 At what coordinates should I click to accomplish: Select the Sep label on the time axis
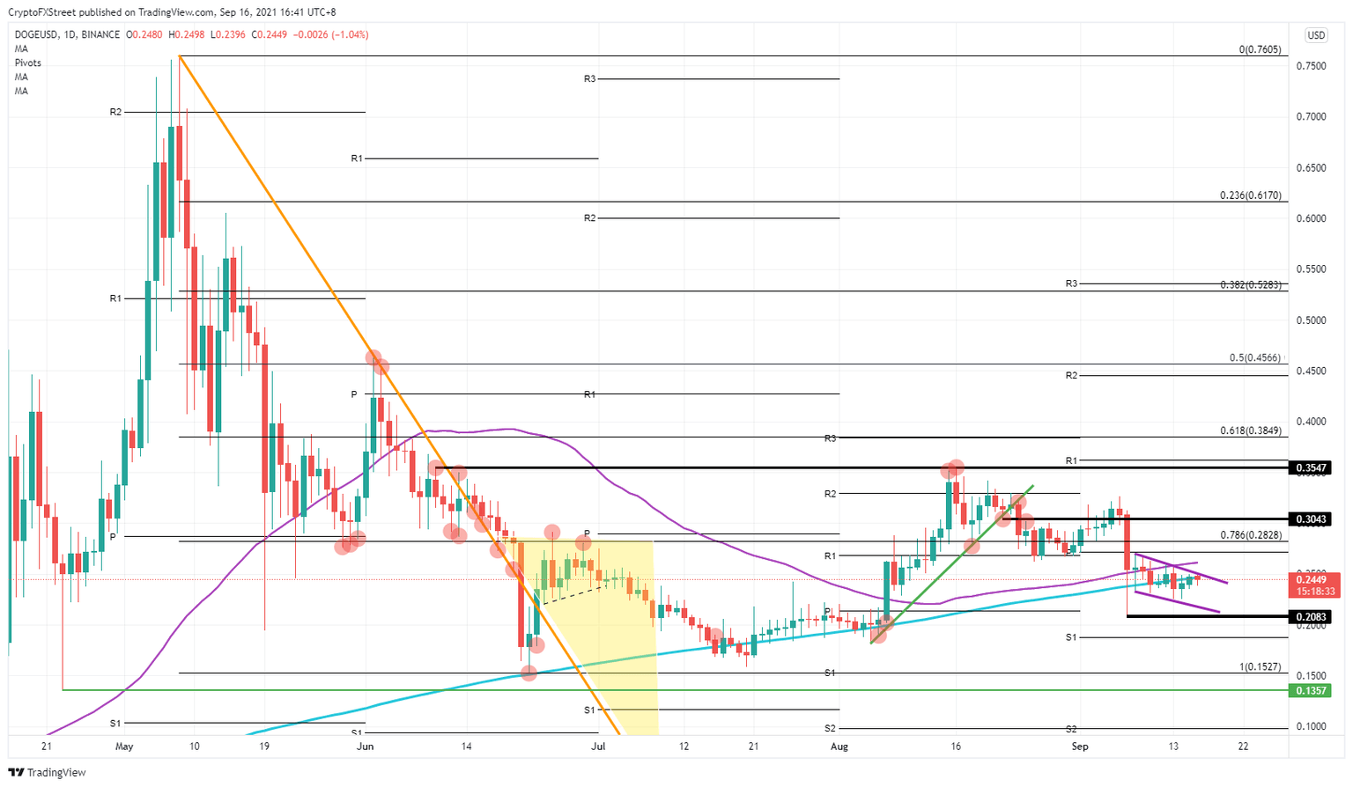click(x=1081, y=746)
